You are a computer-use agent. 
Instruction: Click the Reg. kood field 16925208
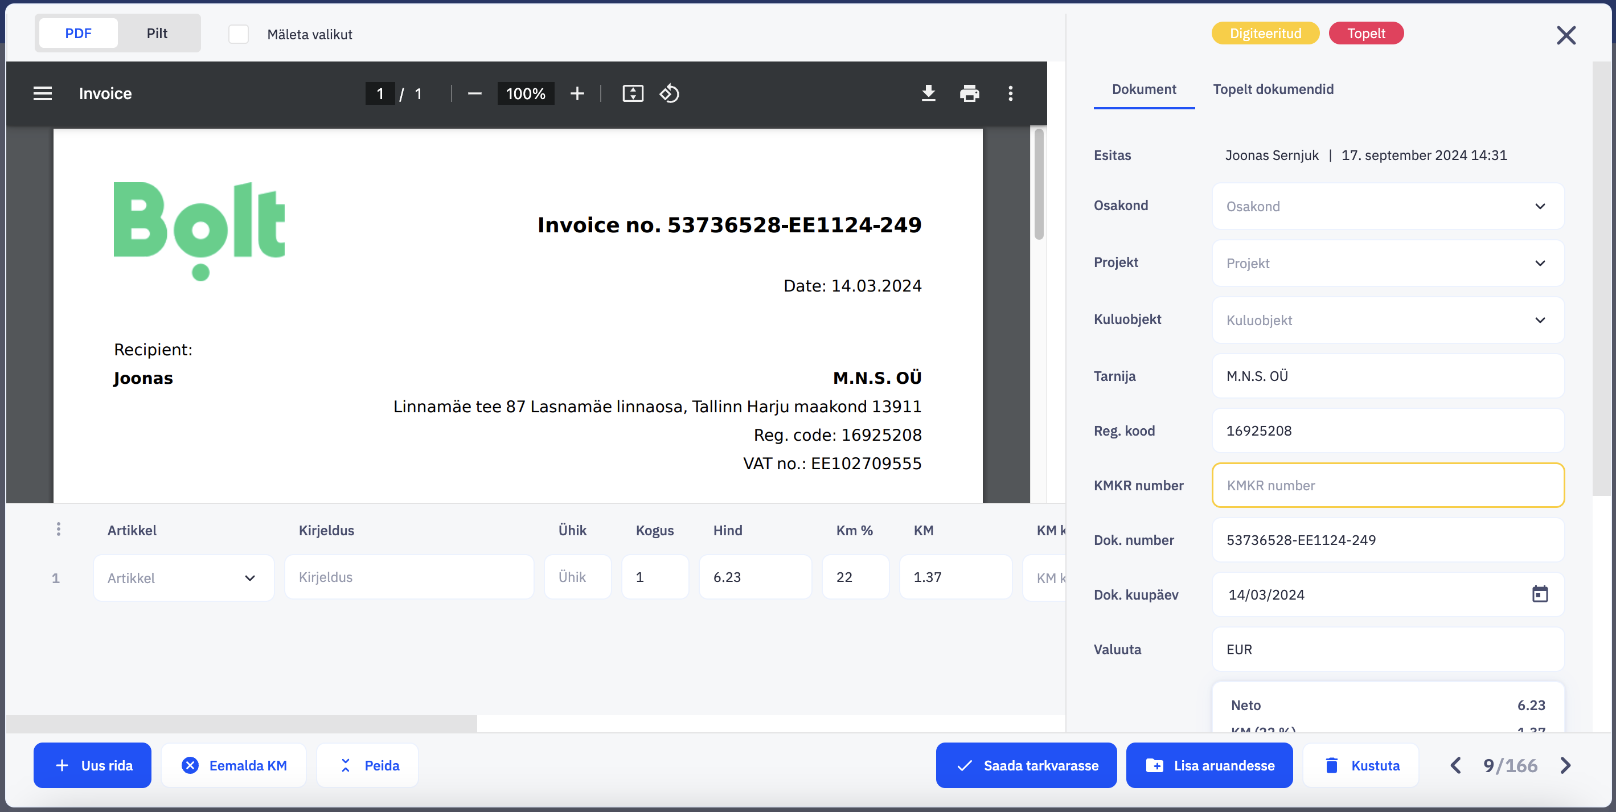[x=1388, y=430]
